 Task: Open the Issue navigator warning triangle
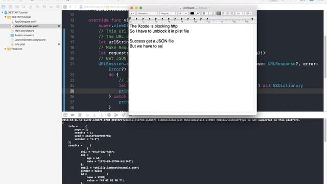(x=31, y=7)
